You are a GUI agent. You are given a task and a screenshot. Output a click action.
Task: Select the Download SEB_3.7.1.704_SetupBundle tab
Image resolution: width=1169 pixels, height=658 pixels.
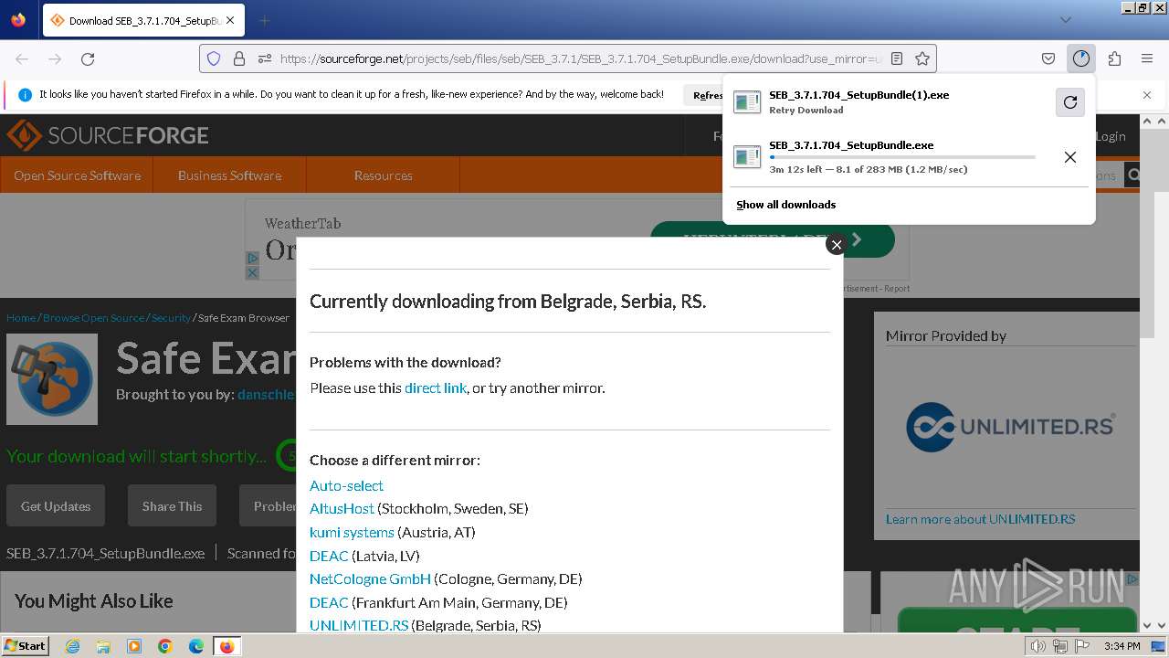click(142, 20)
